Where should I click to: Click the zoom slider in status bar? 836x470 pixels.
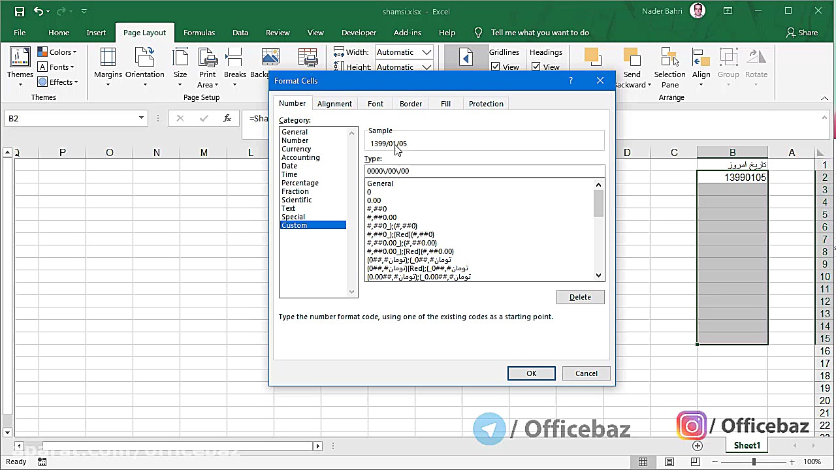[x=753, y=462]
